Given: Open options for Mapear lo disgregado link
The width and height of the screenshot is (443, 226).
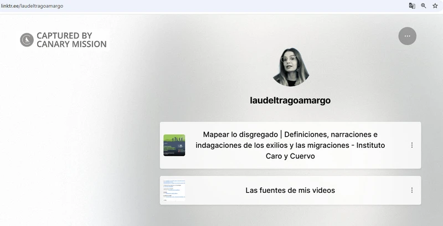Looking at the screenshot, I should (412, 145).
